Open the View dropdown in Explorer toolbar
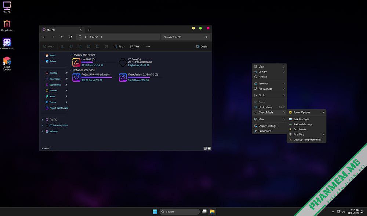This screenshot has height=216, width=367. (135, 46)
